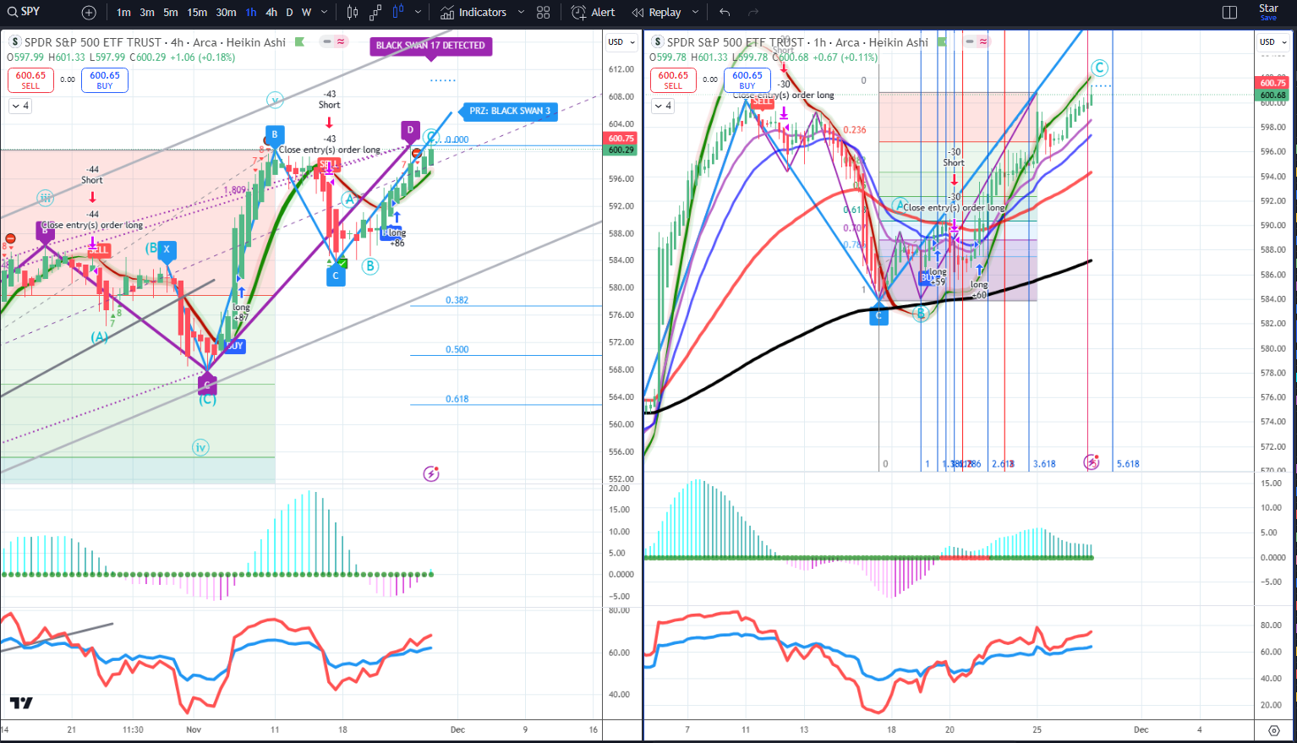Undo the last chart action

pyautogui.click(x=725, y=13)
